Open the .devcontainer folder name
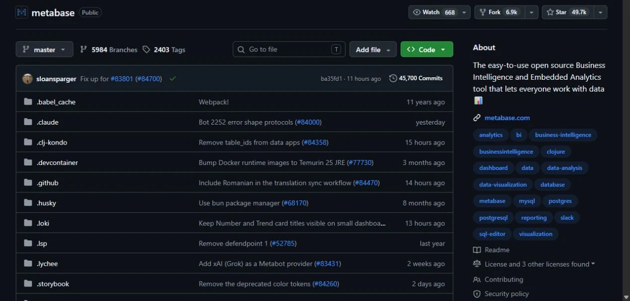Viewport: 630px width, 301px height. tap(57, 162)
